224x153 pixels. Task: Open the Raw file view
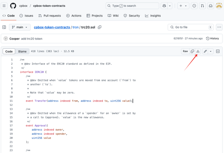pyautogui.click(x=185, y=51)
